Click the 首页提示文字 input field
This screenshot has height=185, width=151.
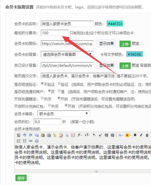pos(78,76)
